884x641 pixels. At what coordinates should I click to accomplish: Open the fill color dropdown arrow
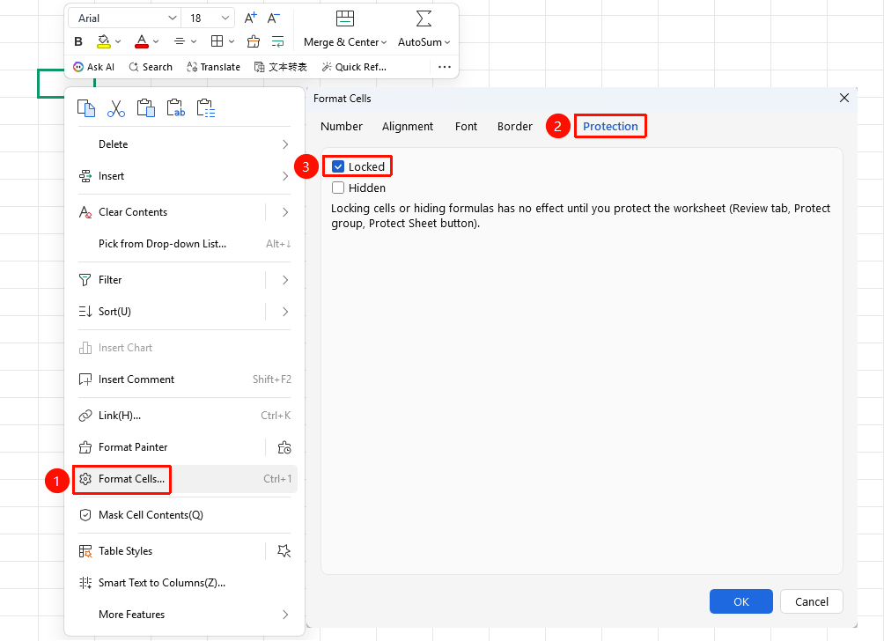point(118,41)
